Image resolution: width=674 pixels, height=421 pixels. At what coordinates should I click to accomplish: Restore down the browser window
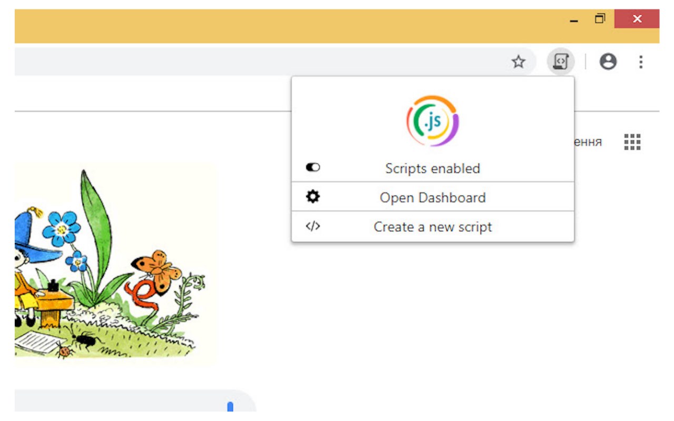click(600, 19)
